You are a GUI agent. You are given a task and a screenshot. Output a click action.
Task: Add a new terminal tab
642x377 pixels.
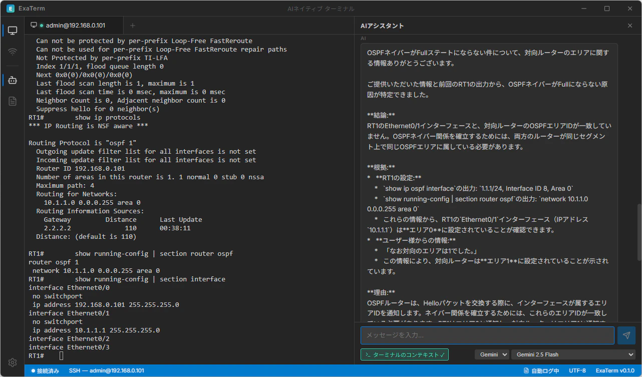pos(133,25)
